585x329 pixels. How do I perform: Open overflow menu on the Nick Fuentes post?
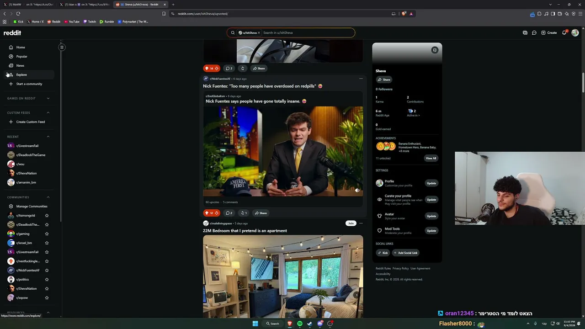tap(361, 79)
